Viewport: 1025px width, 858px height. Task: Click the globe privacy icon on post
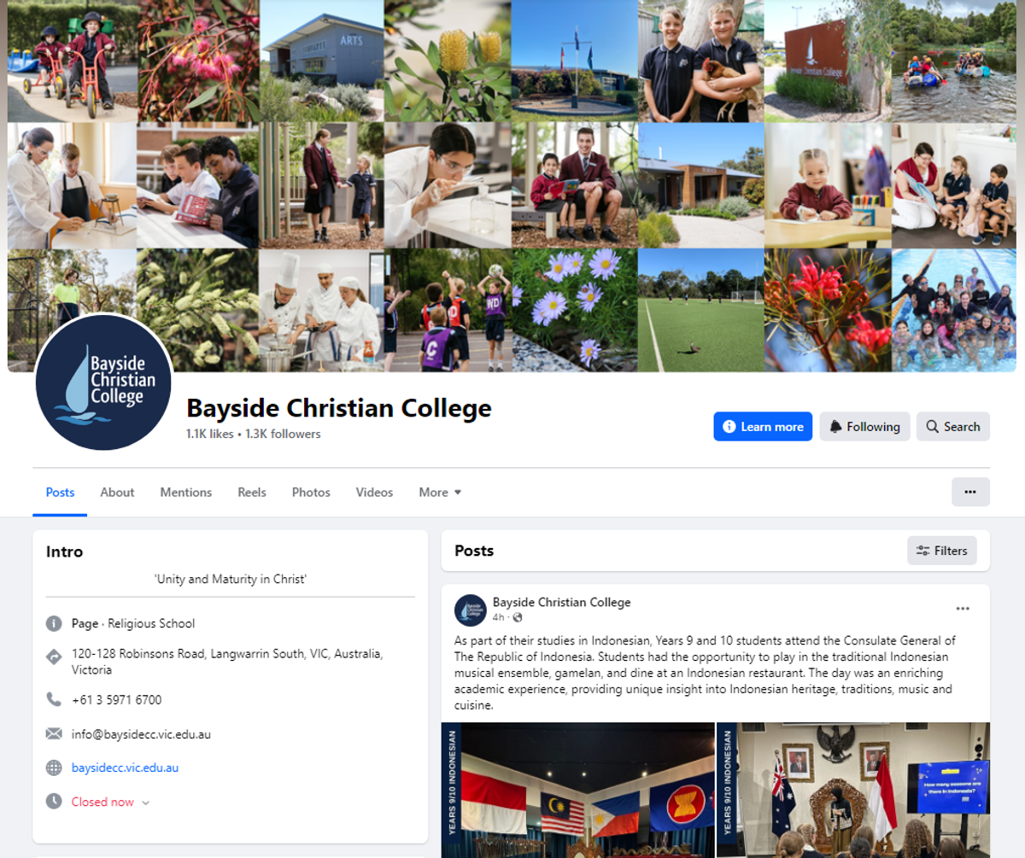[x=518, y=617]
